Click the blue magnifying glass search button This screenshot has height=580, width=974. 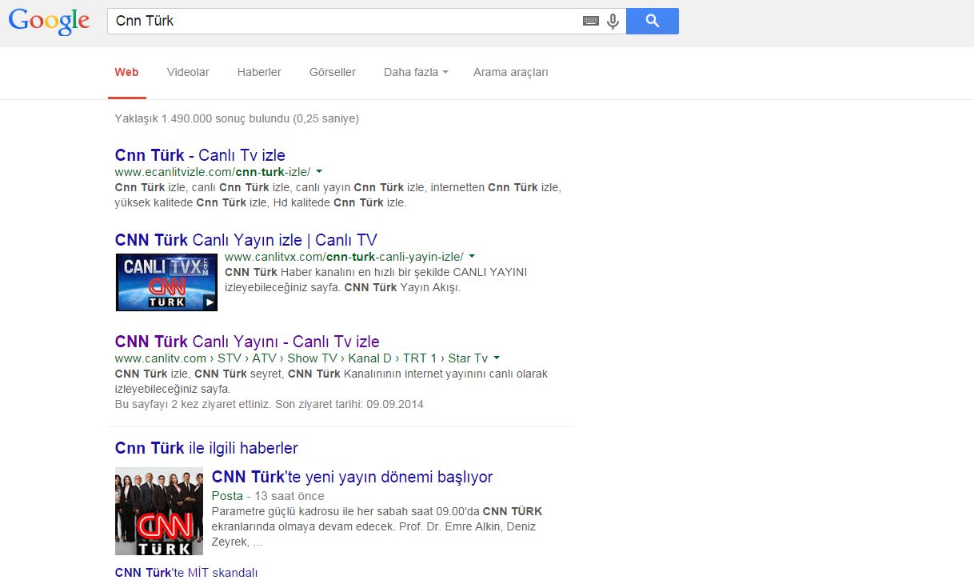coord(651,21)
